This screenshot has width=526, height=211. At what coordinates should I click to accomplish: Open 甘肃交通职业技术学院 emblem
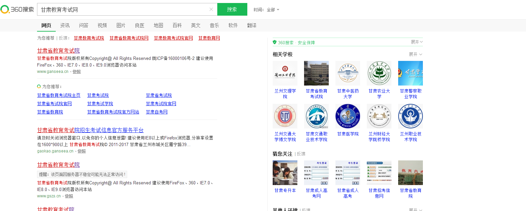click(x=316, y=116)
